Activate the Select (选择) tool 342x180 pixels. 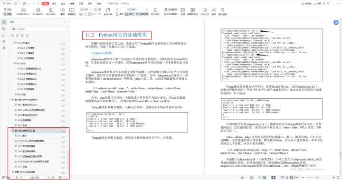coord(8,14)
